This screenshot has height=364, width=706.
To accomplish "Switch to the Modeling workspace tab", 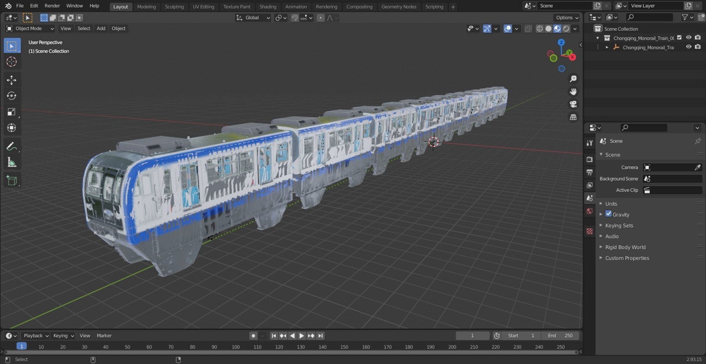I will (x=146, y=7).
